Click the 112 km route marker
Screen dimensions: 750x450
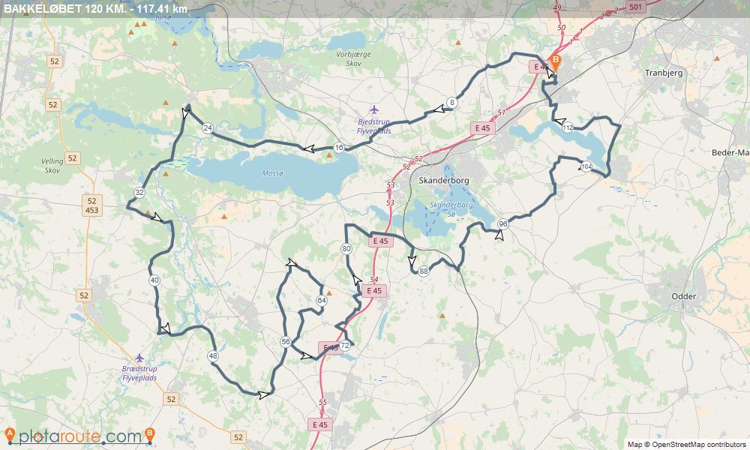(568, 127)
